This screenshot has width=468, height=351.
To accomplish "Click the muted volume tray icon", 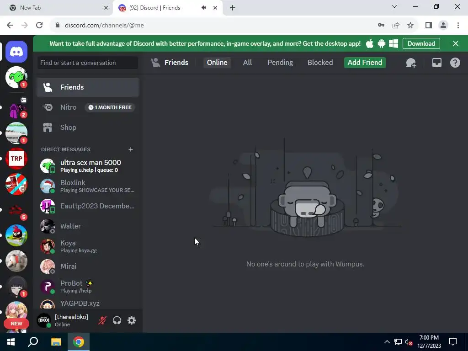I will tap(409, 342).
